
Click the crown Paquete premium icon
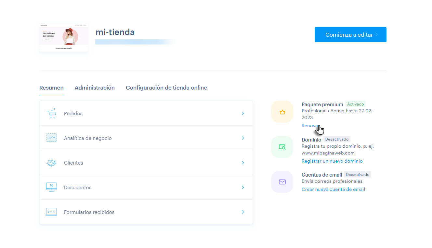coord(282,112)
